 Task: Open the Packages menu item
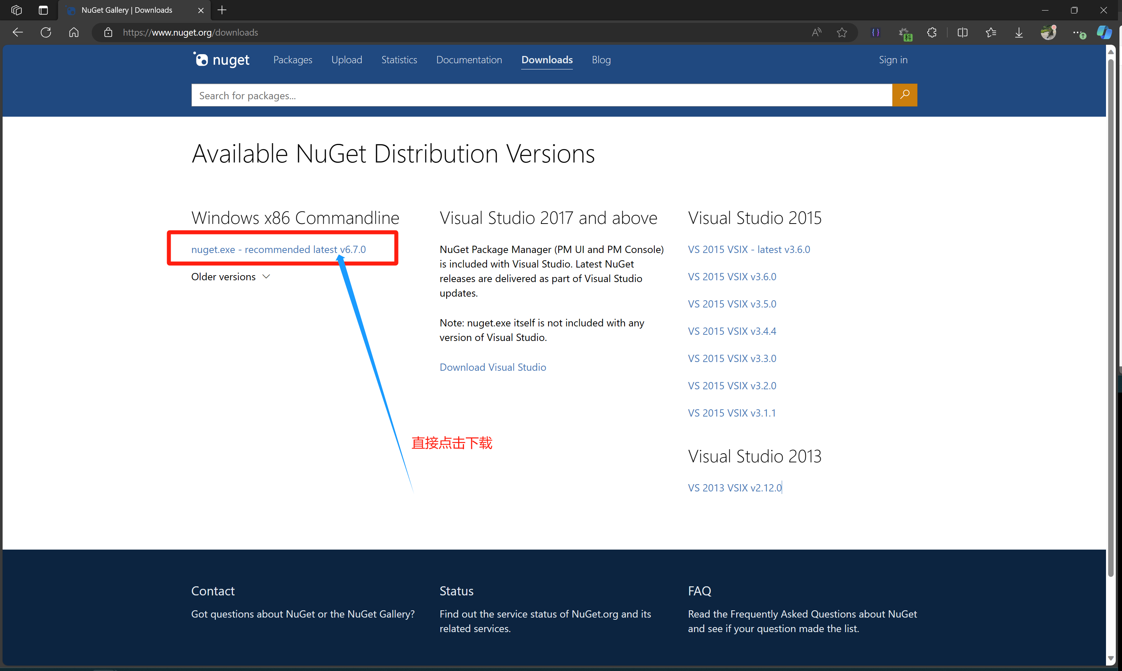(x=292, y=60)
